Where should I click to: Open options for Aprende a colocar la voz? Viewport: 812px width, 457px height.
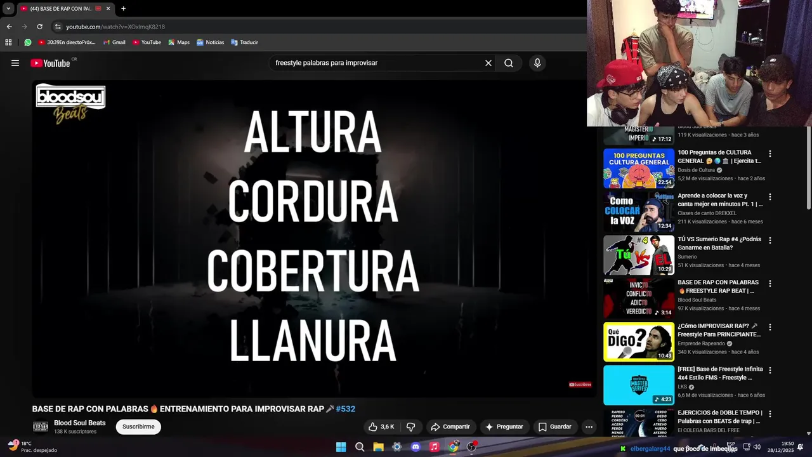(770, 197)
